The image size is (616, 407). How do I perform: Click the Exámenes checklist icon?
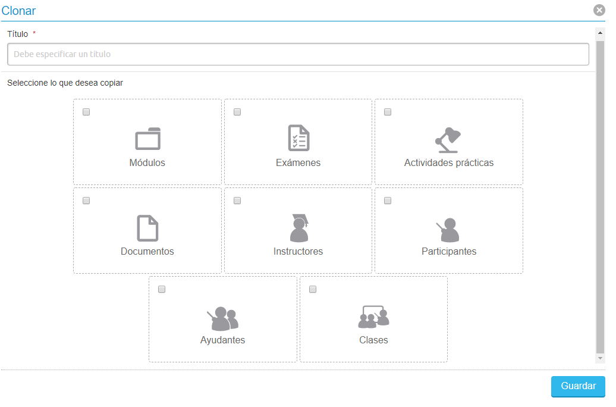coord(298,138)
